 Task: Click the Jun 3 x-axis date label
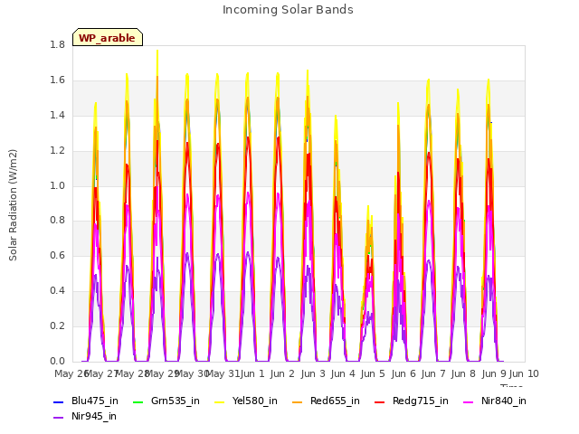point(313,373)
